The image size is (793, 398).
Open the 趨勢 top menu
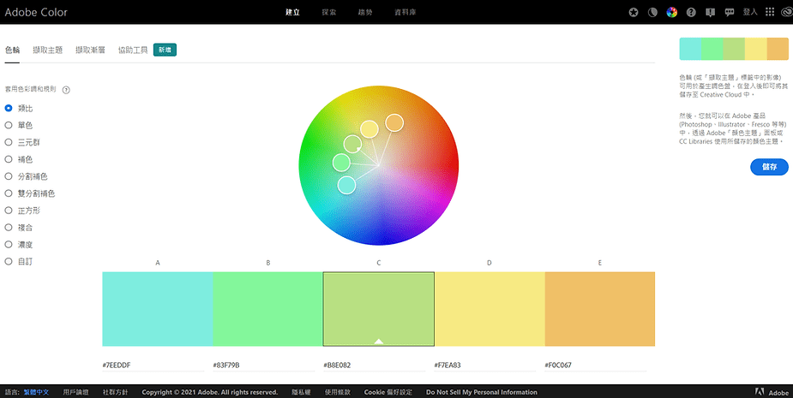pyautogui.click(x=365, y=12)
